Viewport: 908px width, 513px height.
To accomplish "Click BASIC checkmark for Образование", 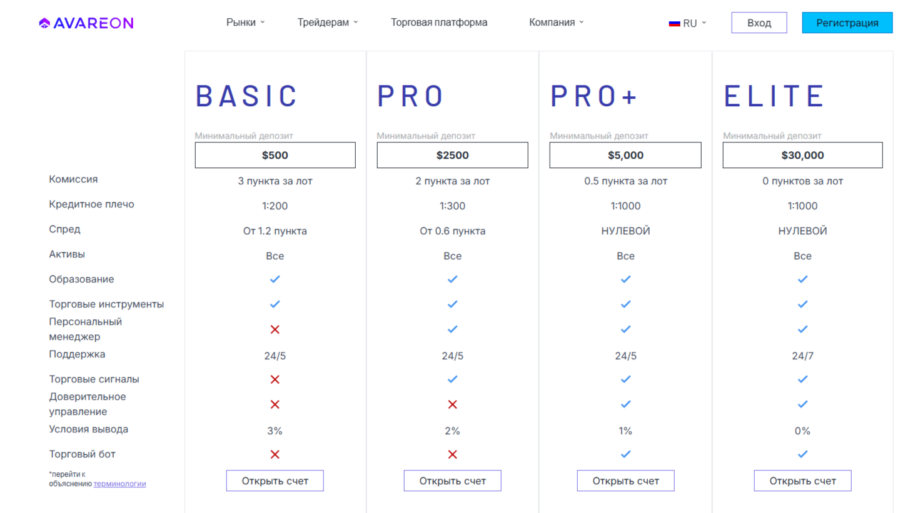I will [275, 279].
